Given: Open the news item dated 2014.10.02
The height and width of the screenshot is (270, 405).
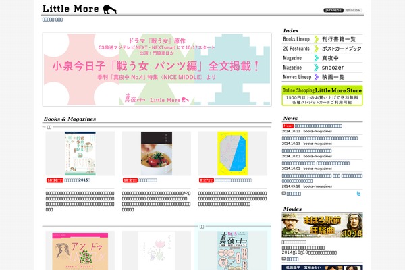Looking at the screenshot, I should pyautogui.click(x=306, y=151).
